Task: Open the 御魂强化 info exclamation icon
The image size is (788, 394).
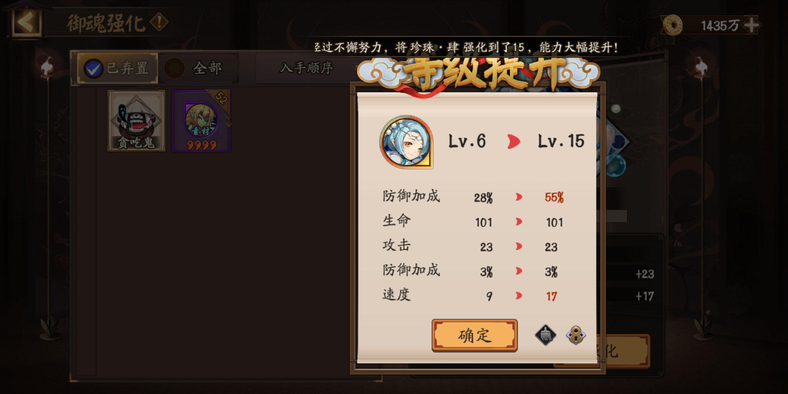Action: click(159, 23)
